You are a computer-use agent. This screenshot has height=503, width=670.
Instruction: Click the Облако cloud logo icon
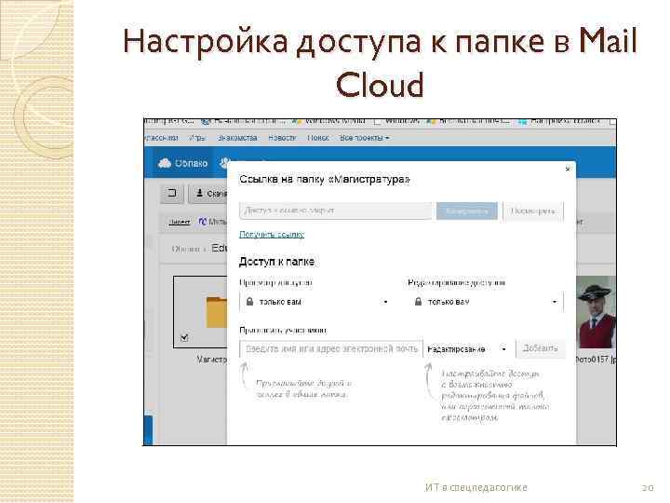click(x=165, y=163)
